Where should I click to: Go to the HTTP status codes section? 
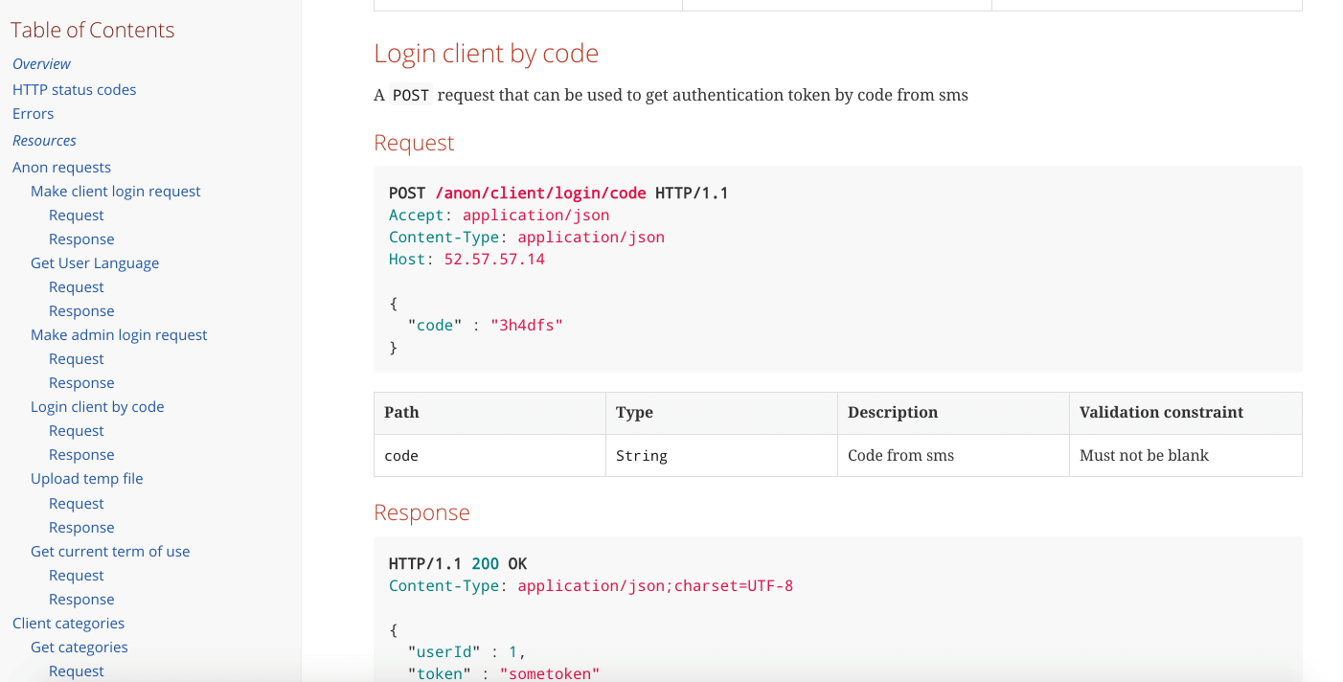pos(74,89)
